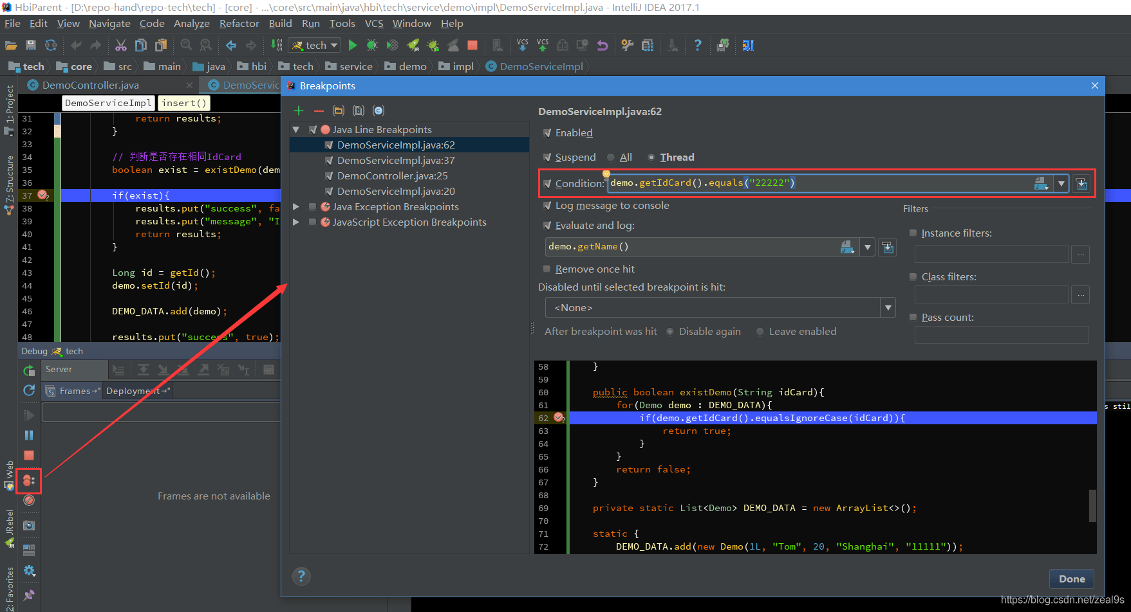Viewport: 1131px width, 612px height.
Task: Open the tech run configuration dropdown
Action: point(315,46)
